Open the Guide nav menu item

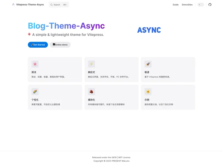[175, 5]
